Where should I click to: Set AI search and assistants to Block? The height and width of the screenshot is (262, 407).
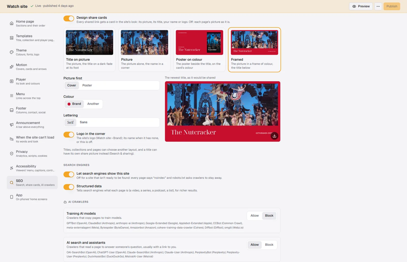(269, 245)
